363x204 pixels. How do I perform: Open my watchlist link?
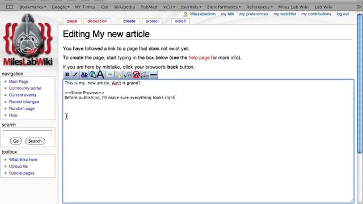tap(285, 14)
